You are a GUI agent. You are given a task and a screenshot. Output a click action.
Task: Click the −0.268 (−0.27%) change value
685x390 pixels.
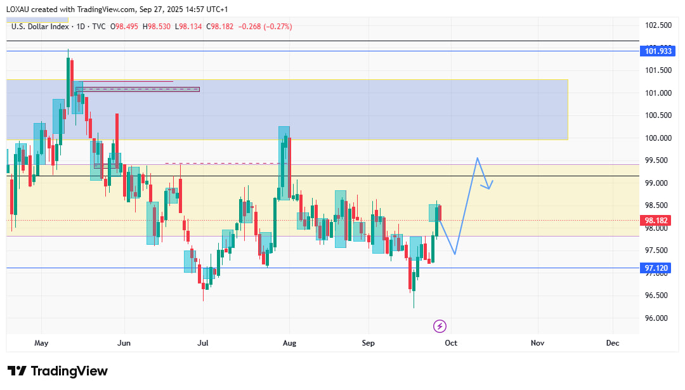click(265, 27)
